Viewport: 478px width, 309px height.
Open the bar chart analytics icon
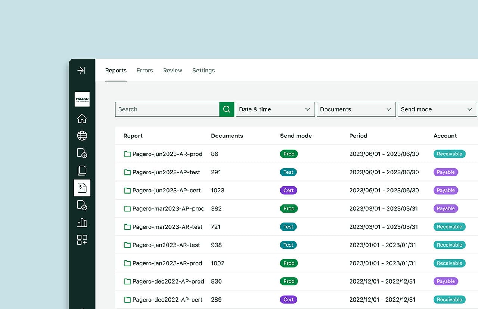[82, 223]
